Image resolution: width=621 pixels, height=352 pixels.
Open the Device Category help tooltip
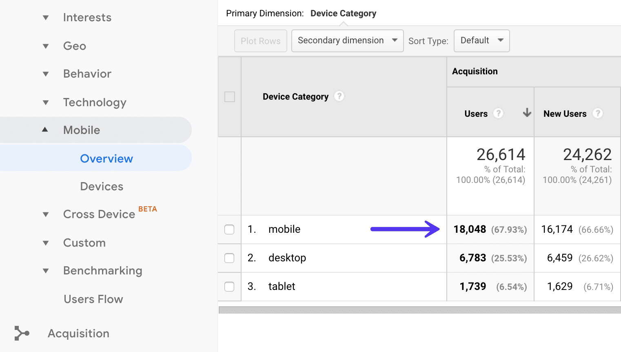point(339,96)
